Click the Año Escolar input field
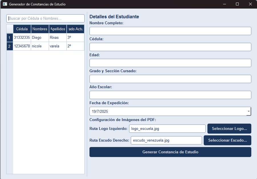The width and height of the screenshot is (257, 179). tap(170, 95)
